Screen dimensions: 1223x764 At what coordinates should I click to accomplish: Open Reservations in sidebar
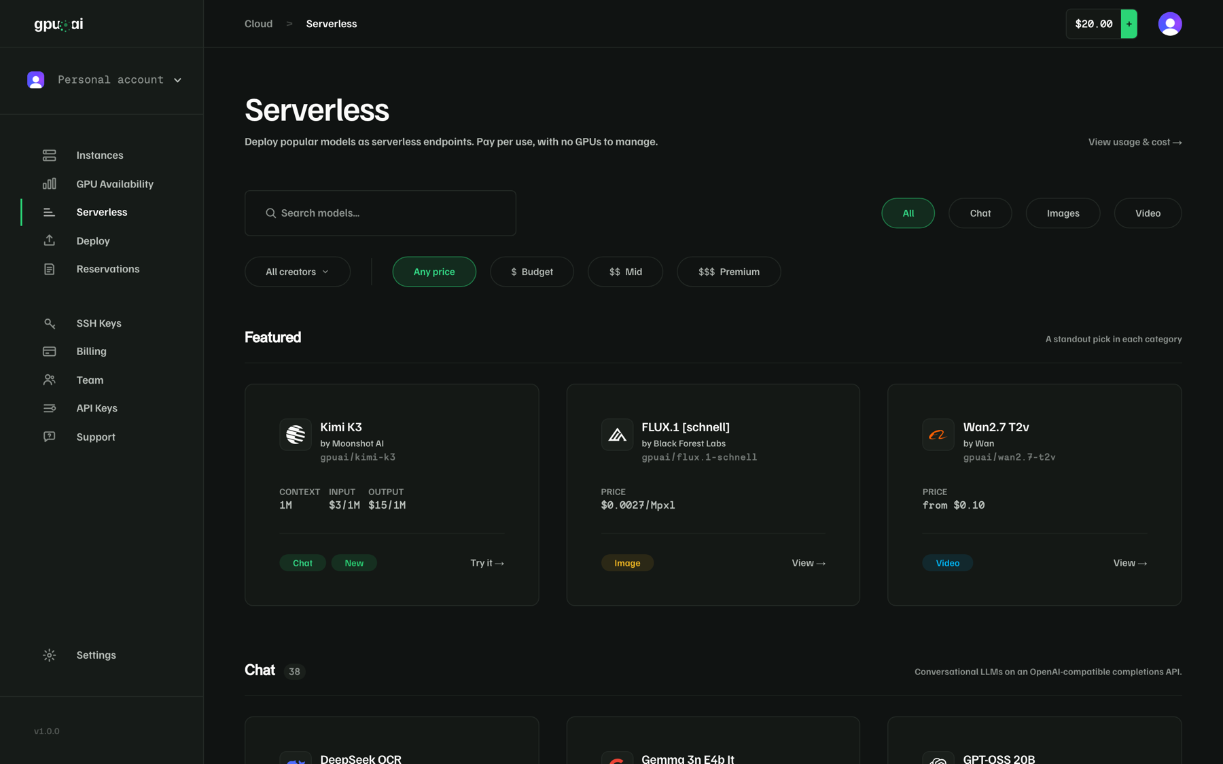pyautogui.click(x=108, y=269)
